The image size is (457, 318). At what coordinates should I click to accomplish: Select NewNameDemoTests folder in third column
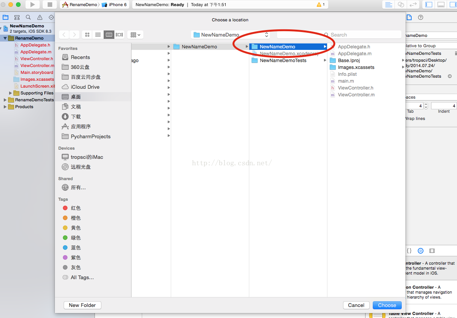288,61
